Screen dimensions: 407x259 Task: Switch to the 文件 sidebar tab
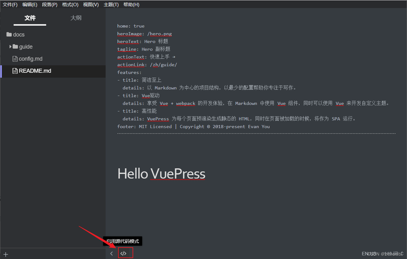(30, 18)
